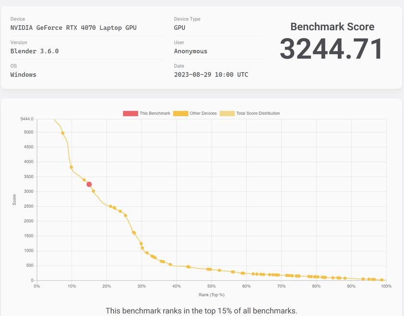Click the Anonymous user value
Screen dimensions: 404x316
(190, 51)
